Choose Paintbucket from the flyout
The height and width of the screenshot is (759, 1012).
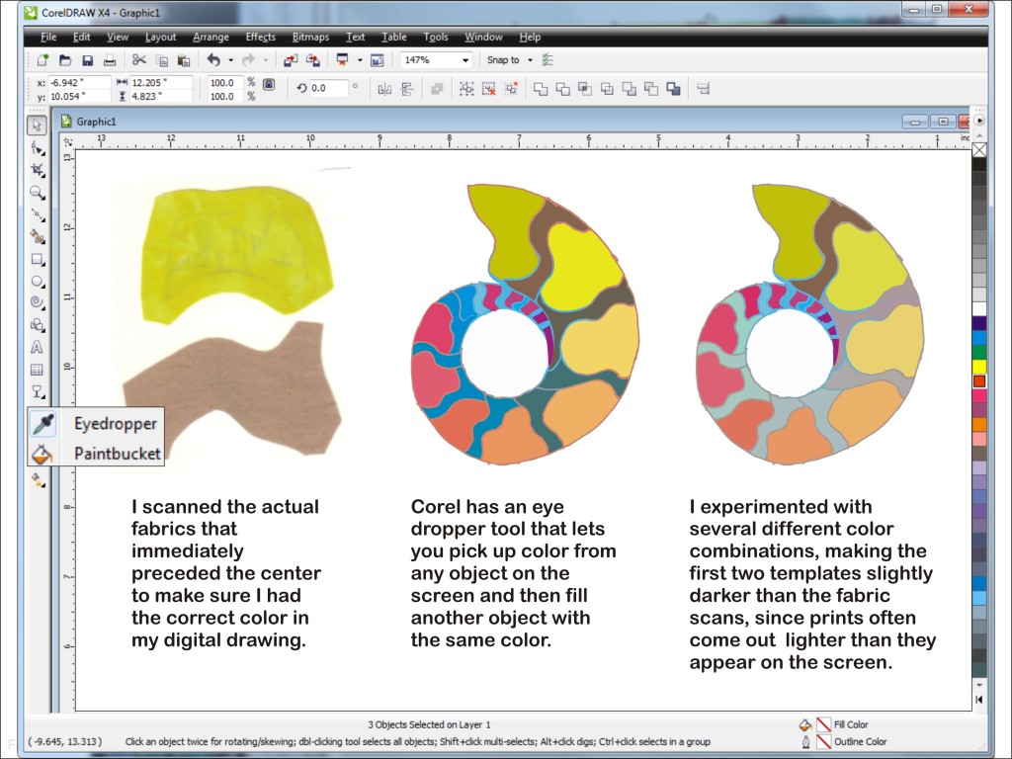point(117,453)
